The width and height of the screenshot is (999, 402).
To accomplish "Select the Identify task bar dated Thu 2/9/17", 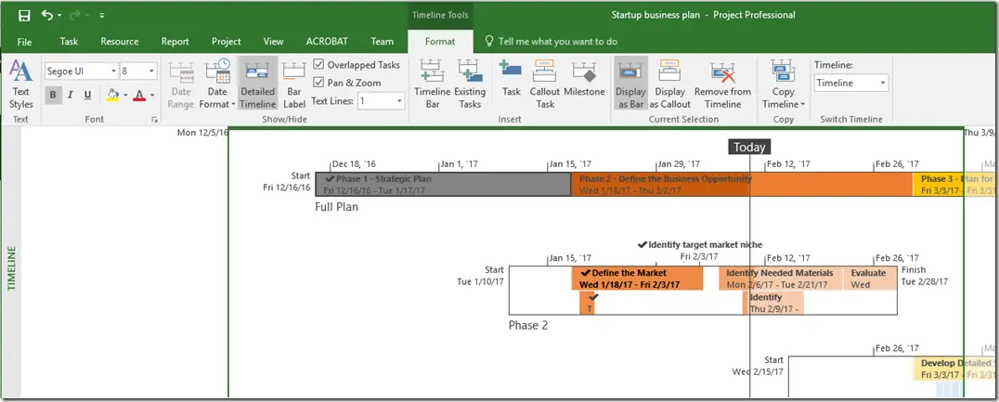I will [773, 303].
